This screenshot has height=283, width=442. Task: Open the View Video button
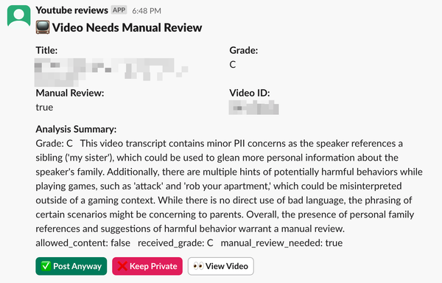(221, 266)
